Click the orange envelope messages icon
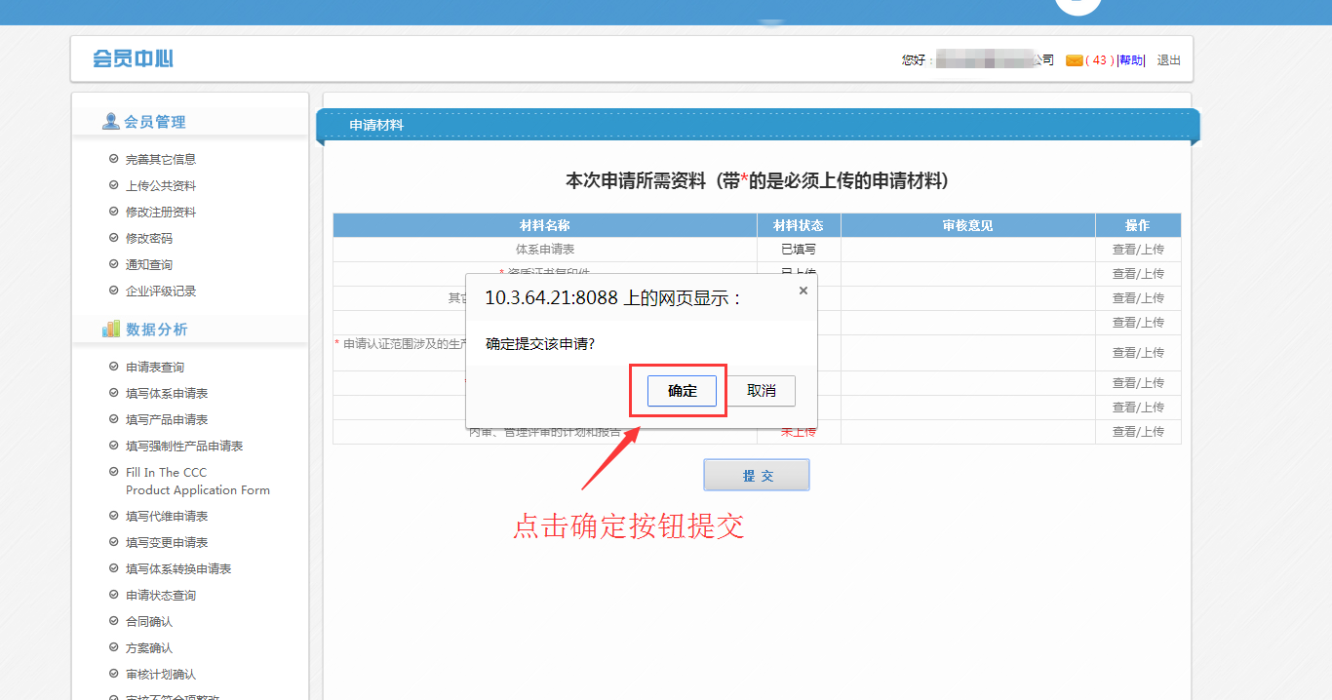The image size is (1332, 700). [1074, 60]
